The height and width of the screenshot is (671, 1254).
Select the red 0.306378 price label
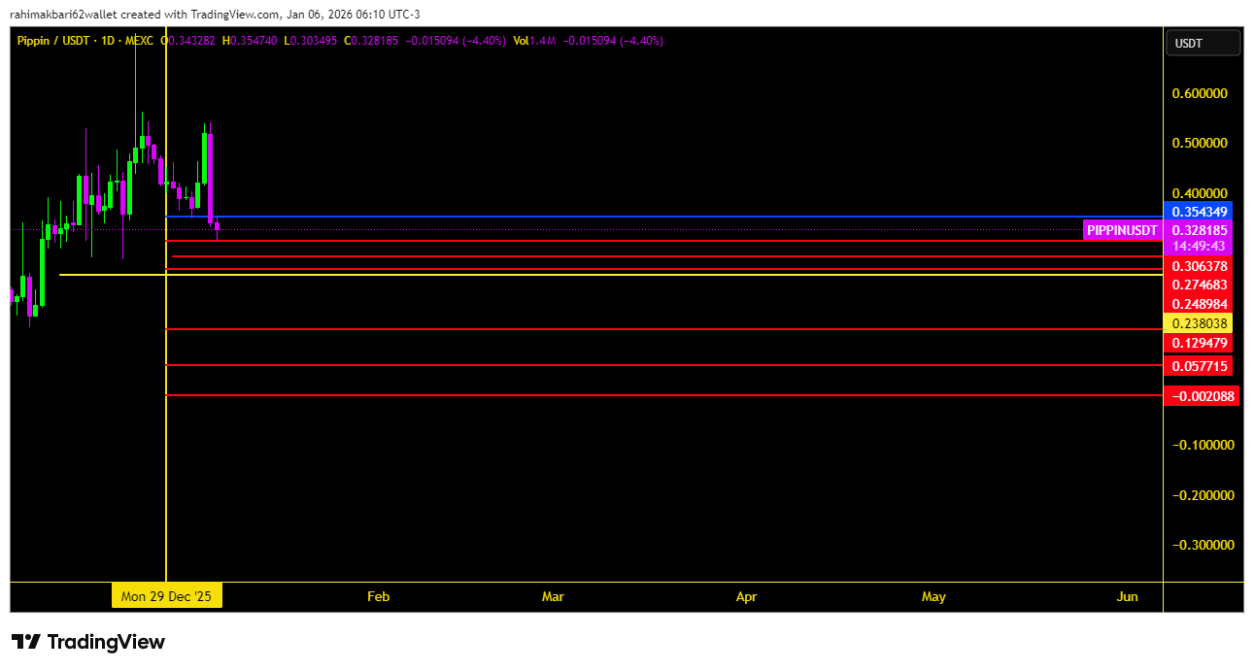tap(1201, 266)
